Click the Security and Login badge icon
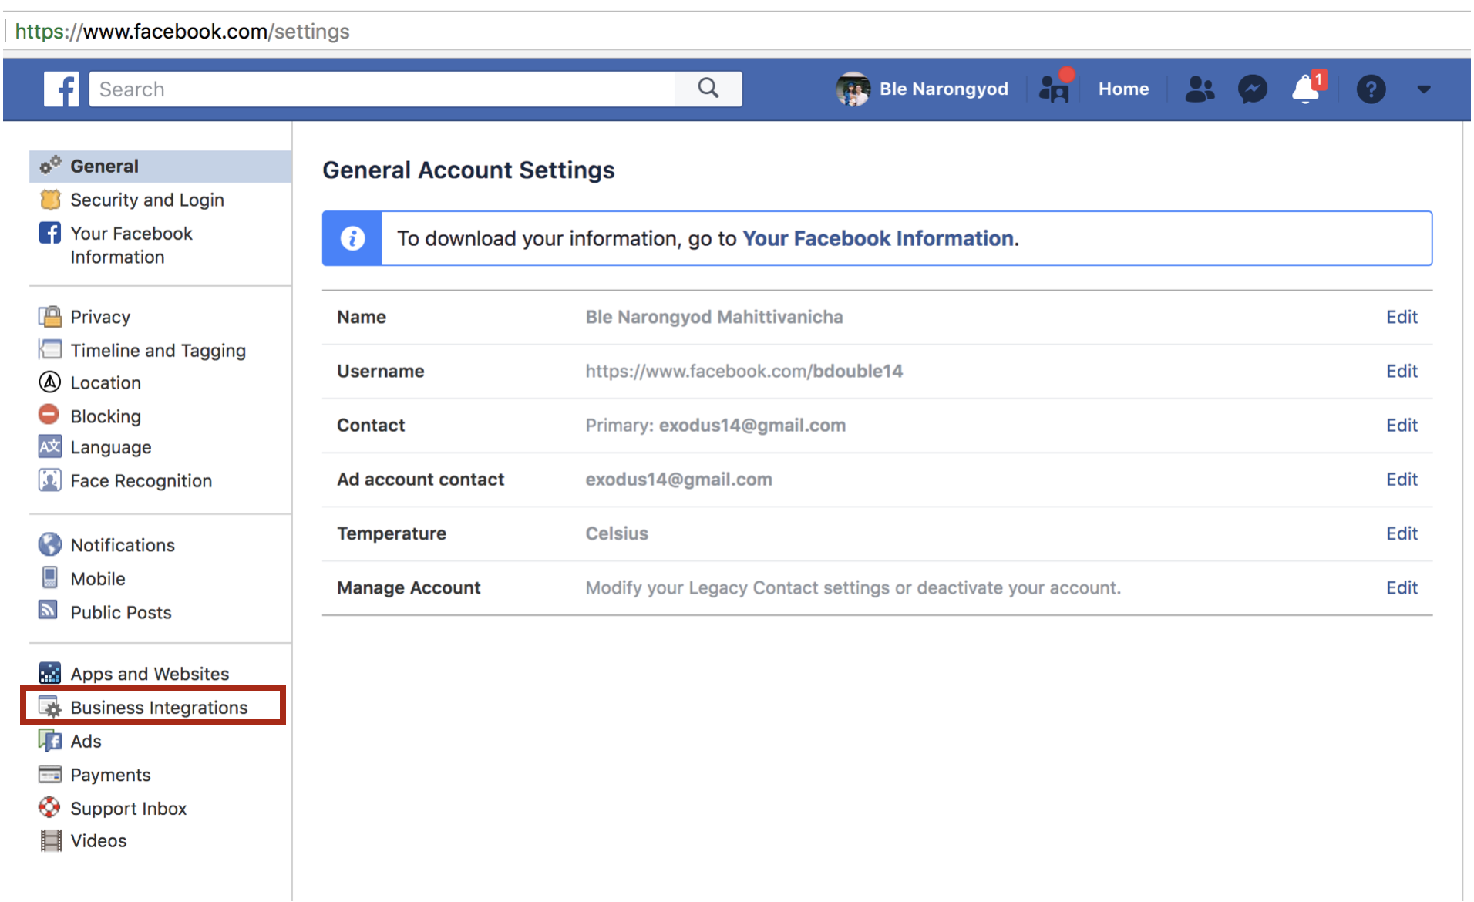1474x902 pixels. tap(50, 200)
